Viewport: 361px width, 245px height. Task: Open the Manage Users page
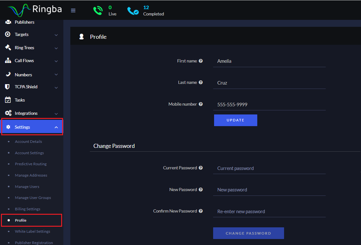click(x=28, y=186)
